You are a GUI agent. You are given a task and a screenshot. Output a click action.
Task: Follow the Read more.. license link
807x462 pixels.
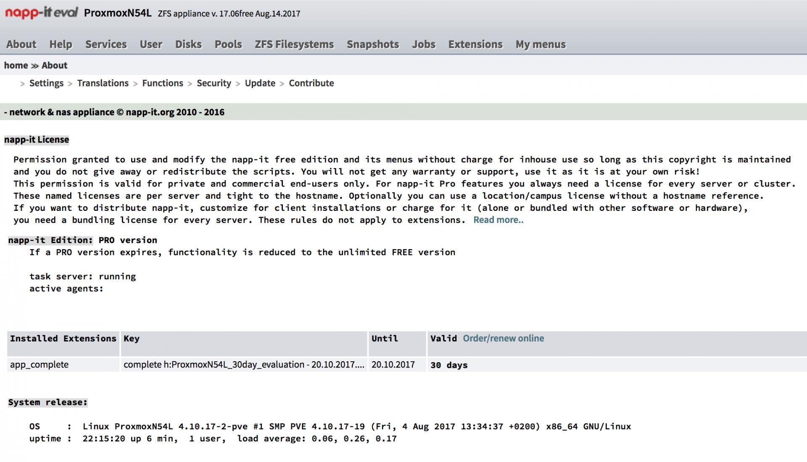498,220
